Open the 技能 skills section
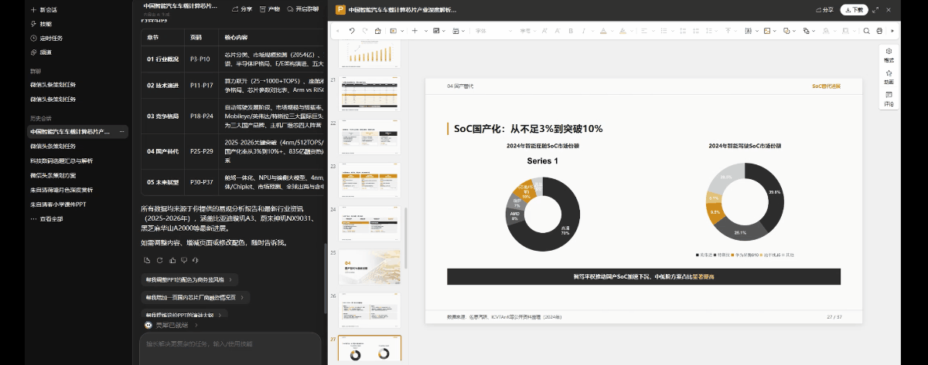The width and height of the screenshot is (928, 365). [41, 24]
